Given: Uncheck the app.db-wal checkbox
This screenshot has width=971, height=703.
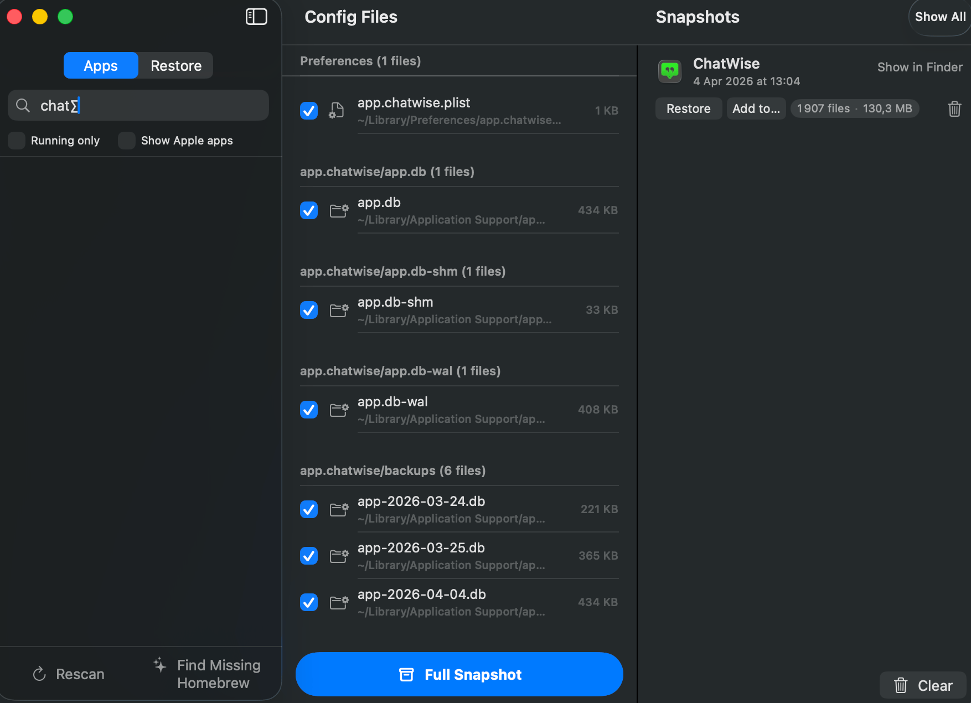Looking at the screenshot, I should [x=309, y=410].
